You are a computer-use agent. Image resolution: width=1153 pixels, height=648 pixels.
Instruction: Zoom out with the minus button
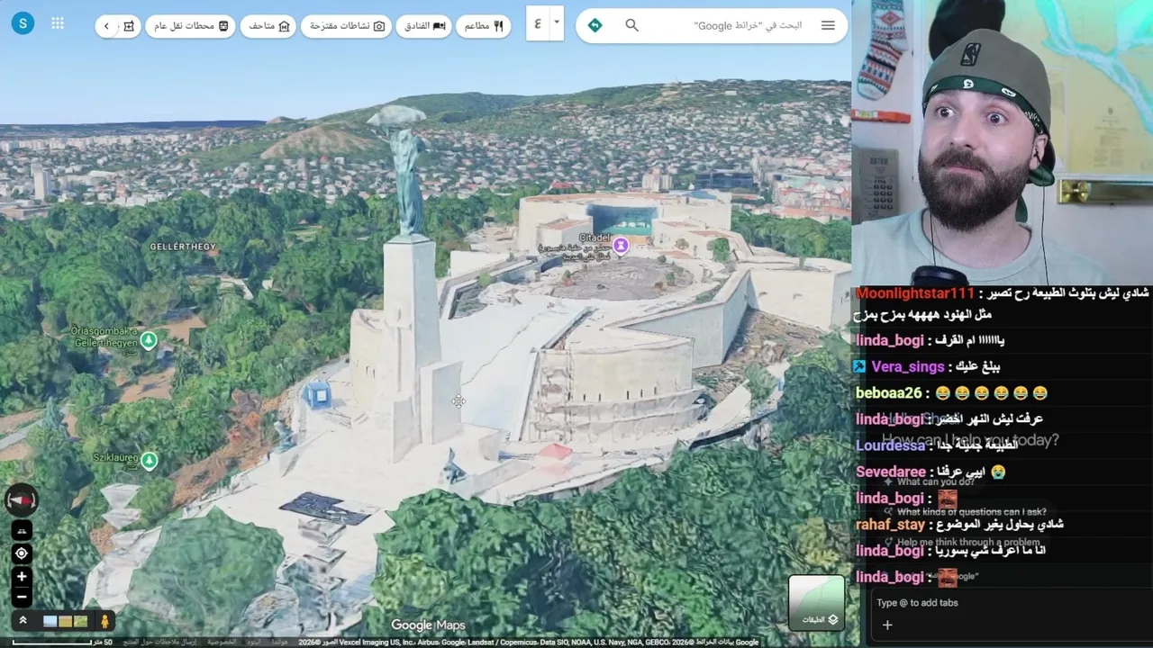(x=22, y=597)
